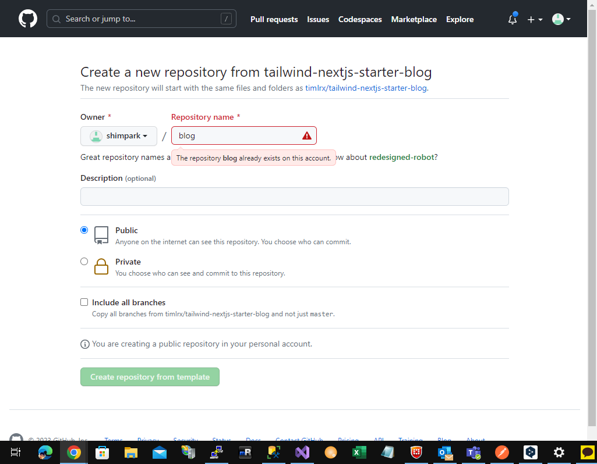Enable Include all branches checkbox
The image size is (597, 464).
click(x=84, y=302)
